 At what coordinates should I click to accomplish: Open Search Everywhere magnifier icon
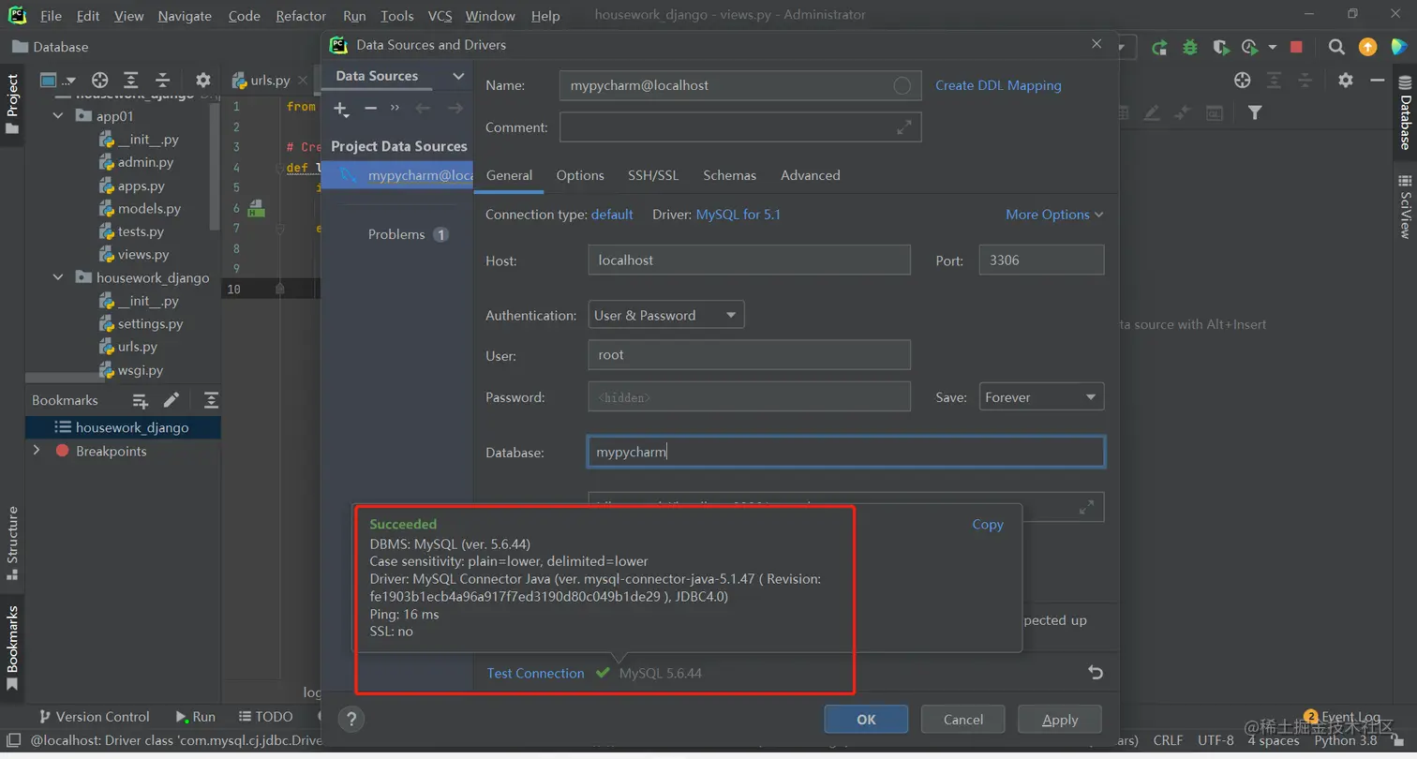pyautogui.click(x=1337, y=47)
